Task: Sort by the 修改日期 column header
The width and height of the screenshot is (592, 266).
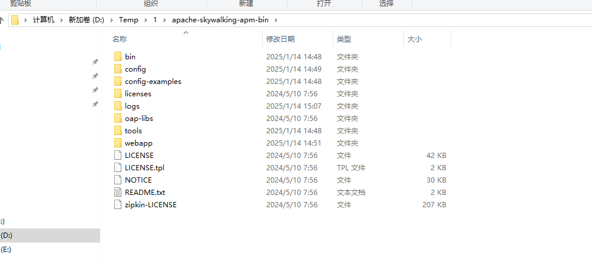Action: pyautogui.click(x=280, y=39)
